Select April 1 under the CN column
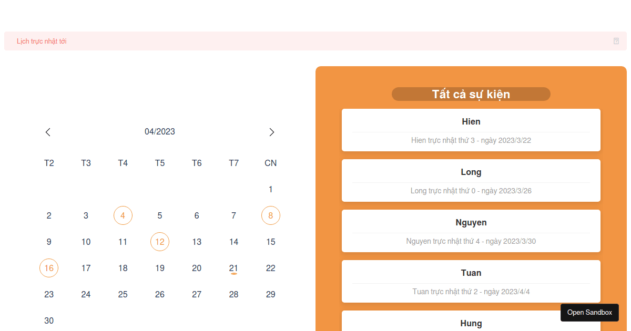 tap(270, 189)
